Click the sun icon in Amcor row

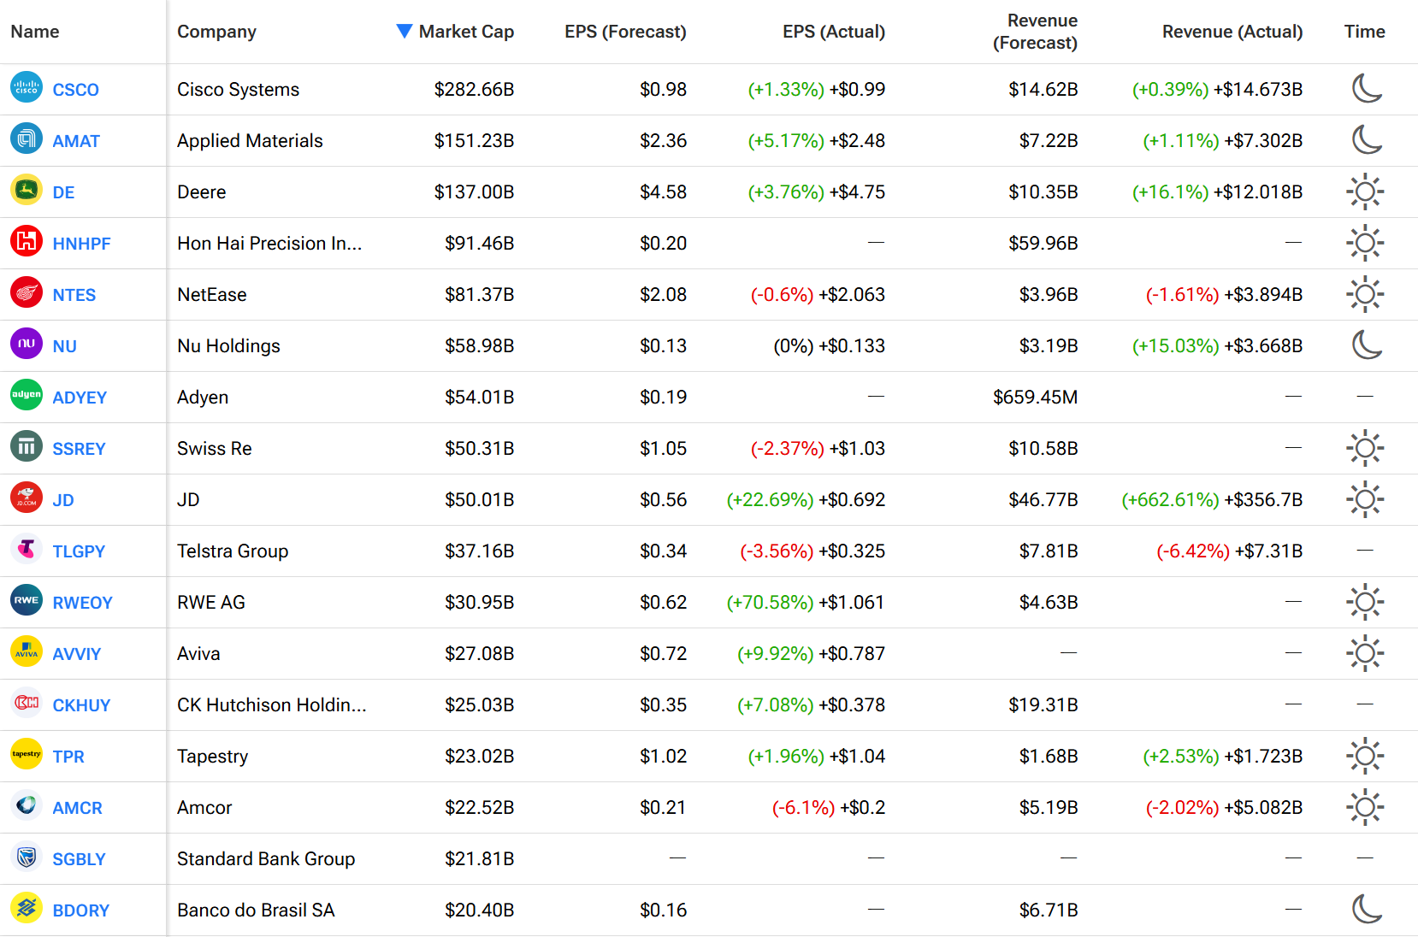(x=1365, y=807)
